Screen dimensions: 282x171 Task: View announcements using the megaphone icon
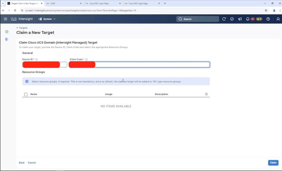240,19
